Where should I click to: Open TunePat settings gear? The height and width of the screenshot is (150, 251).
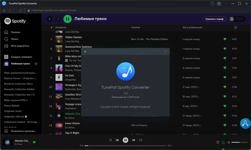219,3
